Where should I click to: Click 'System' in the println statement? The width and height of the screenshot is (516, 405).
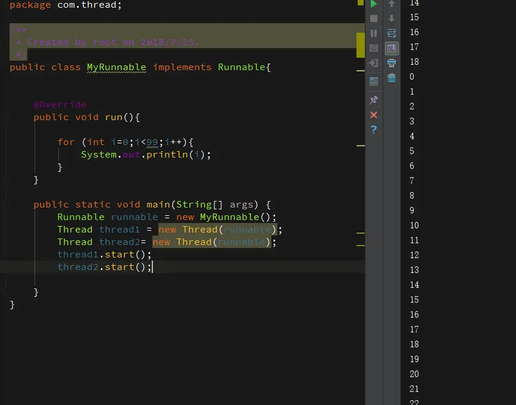(99, 155)
